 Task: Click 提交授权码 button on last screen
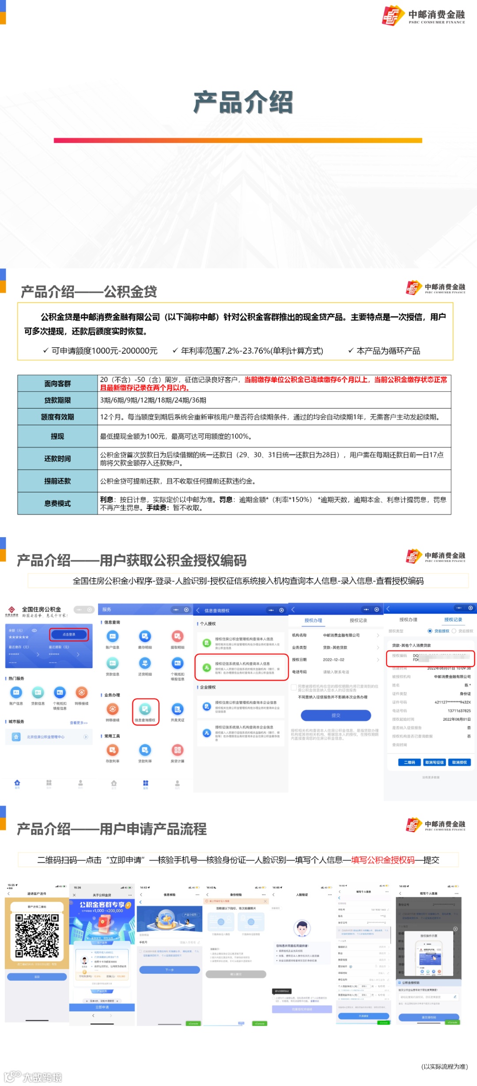click(x=429, y=1017)
